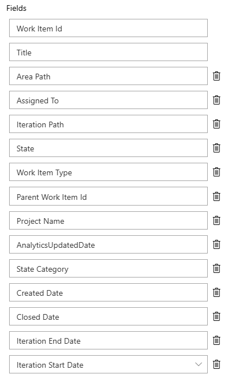Select the Area Path field box
Image resolution: width=226 pixels, height=378 pixels.
108,76
